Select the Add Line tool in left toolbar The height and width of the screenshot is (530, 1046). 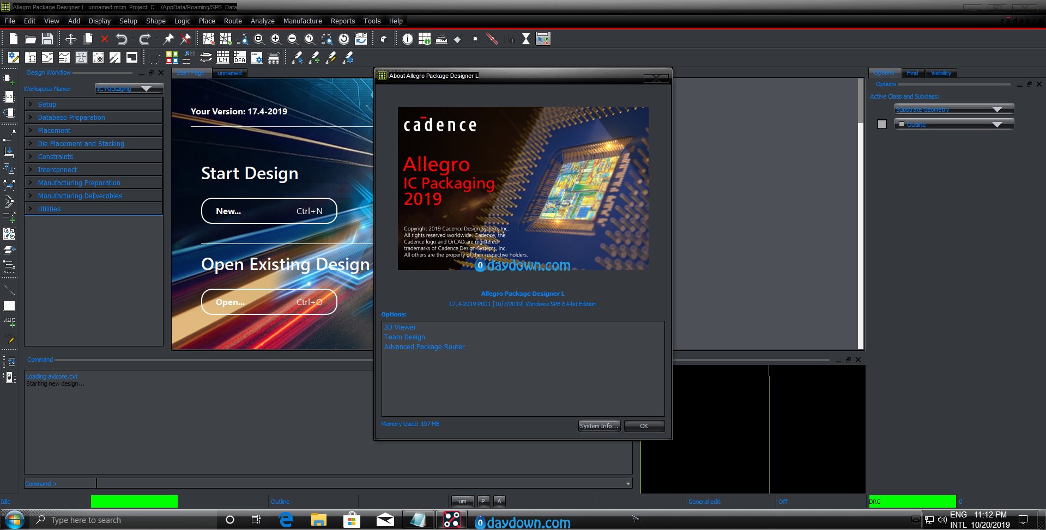tap(9, 289)
